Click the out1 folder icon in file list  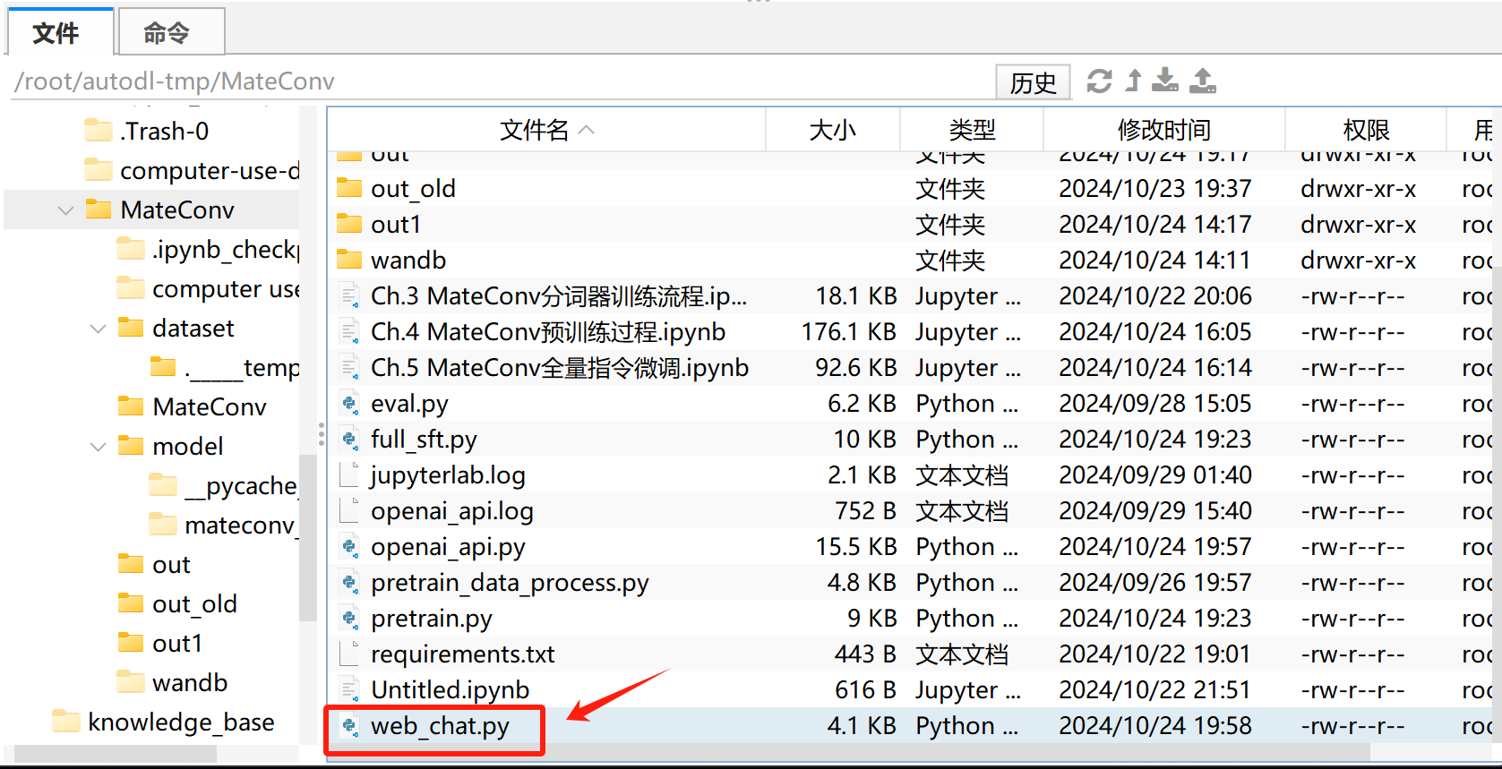349,224
